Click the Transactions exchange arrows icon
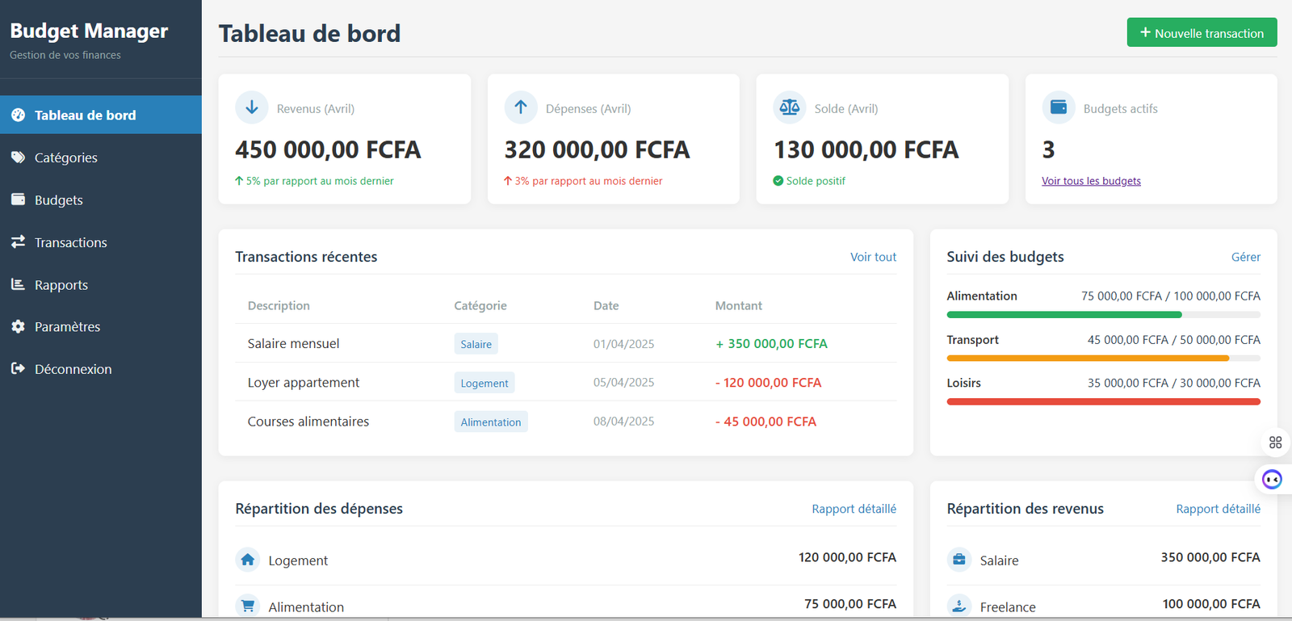The height and width of the screenshot is (621, 1292). pos(18,241)
